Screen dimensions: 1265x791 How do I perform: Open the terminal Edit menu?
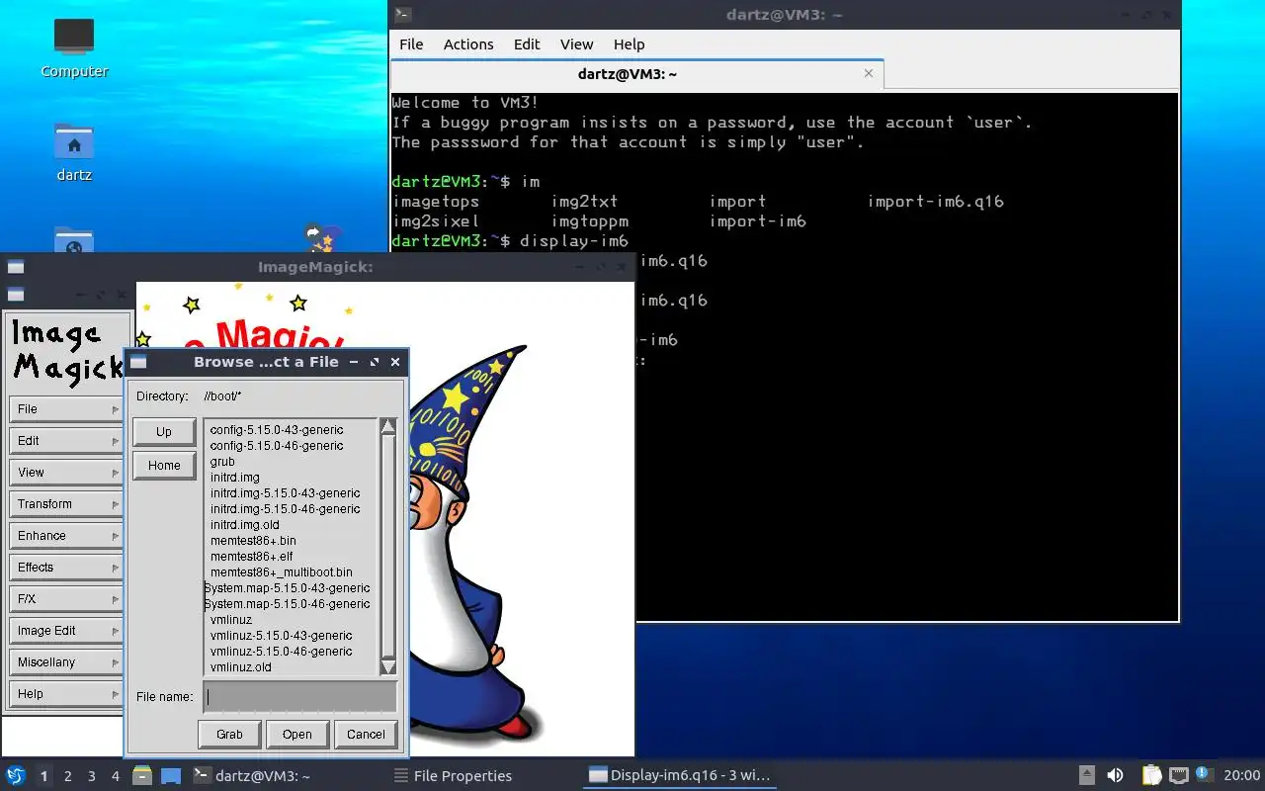pyautogui.click(x=527, y=44)
